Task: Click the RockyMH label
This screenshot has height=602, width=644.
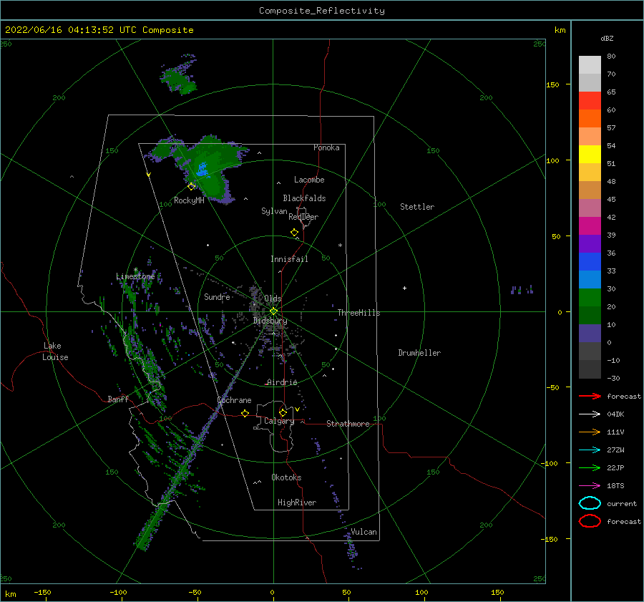Action: 189,200
